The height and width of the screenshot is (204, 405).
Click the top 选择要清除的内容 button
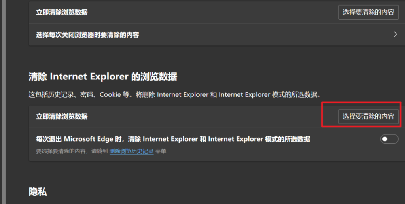pyautogui.click(x=368, y=12)
